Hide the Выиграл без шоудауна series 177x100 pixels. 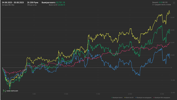click(x=162, y=97)
